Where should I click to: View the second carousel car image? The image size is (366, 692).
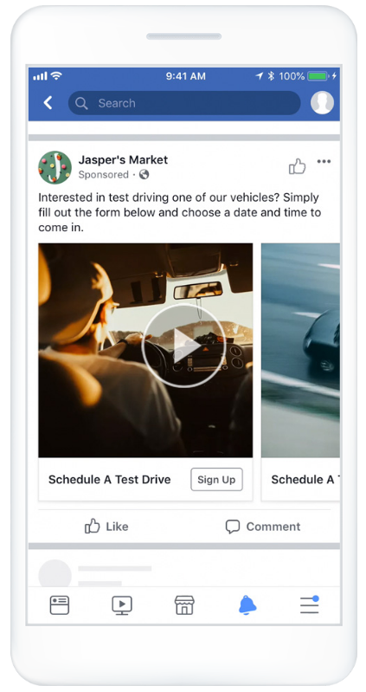pos(300,350)
